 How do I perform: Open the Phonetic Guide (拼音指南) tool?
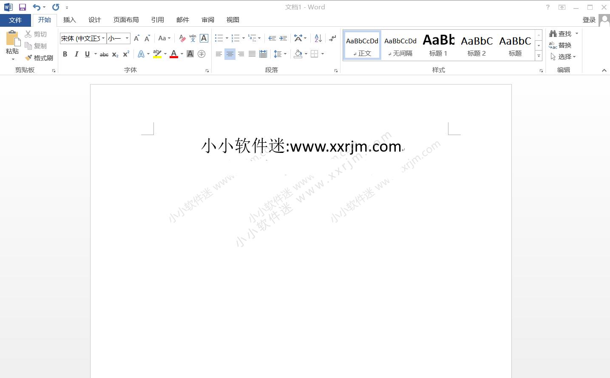(193, 38)
